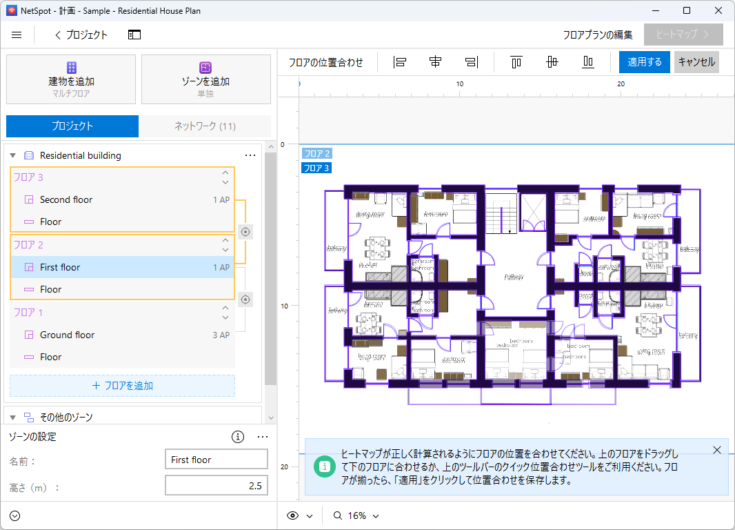Click the フロア 3 group label
Screen dimensions: 735x530
pos(28,177)
